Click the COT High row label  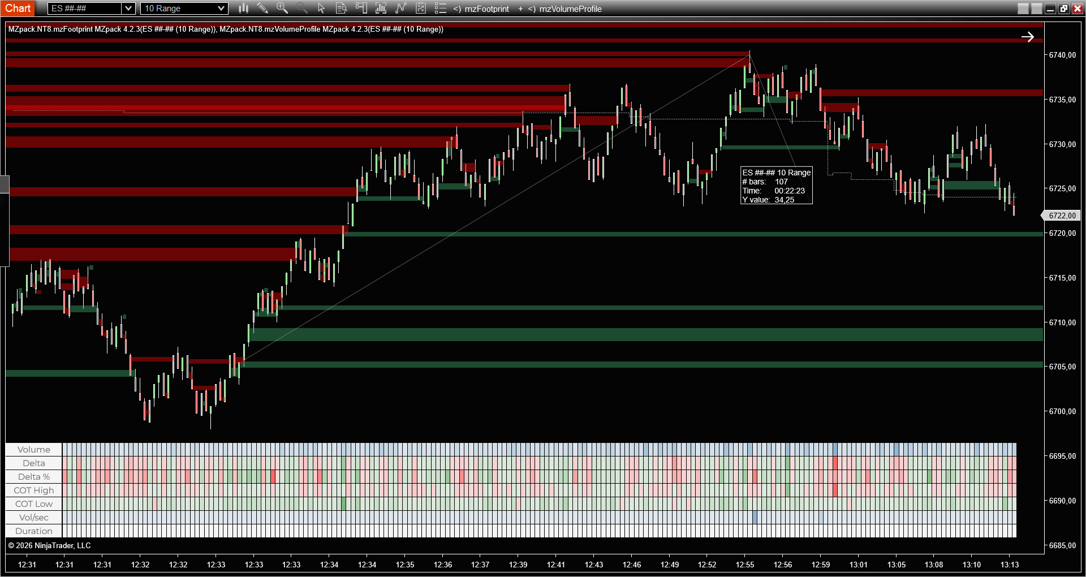point(34,490)
